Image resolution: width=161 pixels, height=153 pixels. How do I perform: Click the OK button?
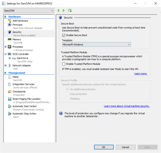point(103,147)
